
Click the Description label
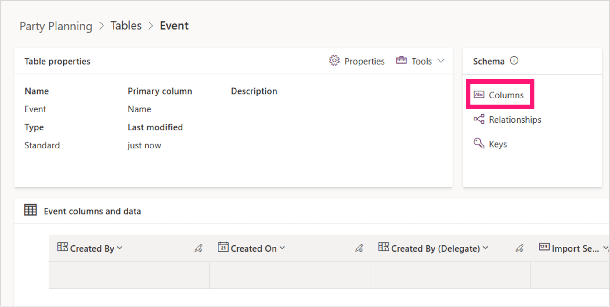click(254, 91)
